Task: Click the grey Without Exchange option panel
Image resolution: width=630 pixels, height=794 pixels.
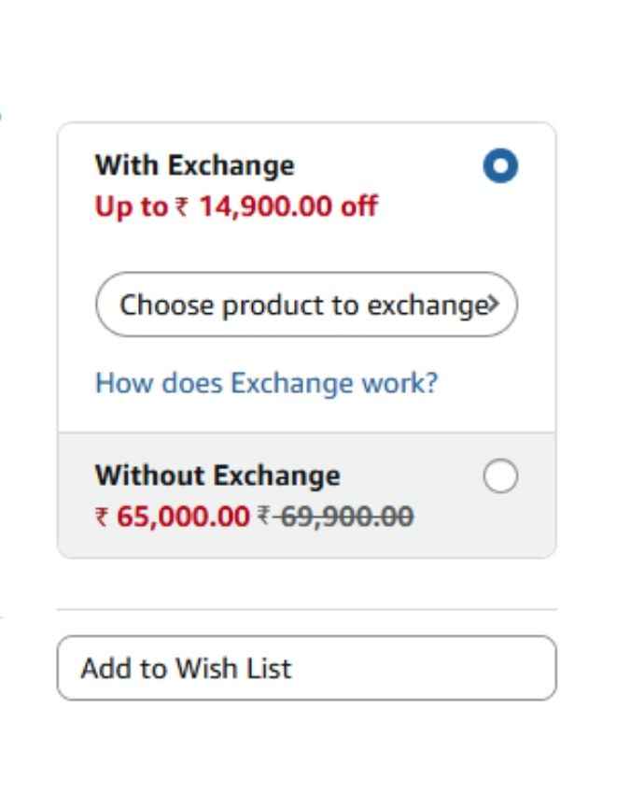Action: 307,495
